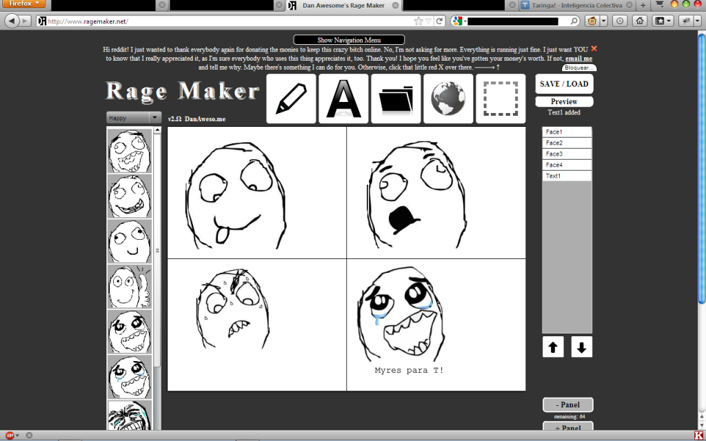Viewport: 706px width, 441px height.
Task: Click the red ABP stop icon
Action: (10, 435)
